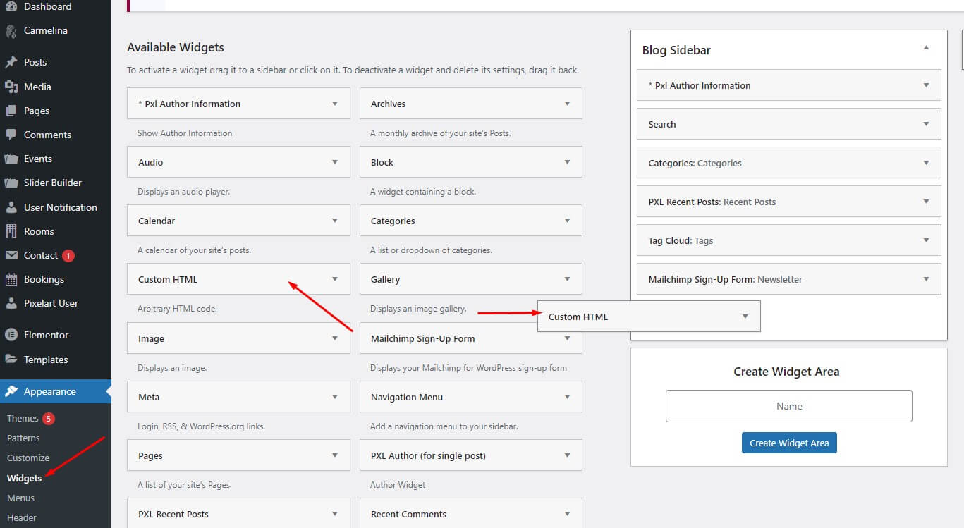Expand the Navigation Menu widget arrow
Viewport: 964px width, 528px height.
click(x=567, y=397)
